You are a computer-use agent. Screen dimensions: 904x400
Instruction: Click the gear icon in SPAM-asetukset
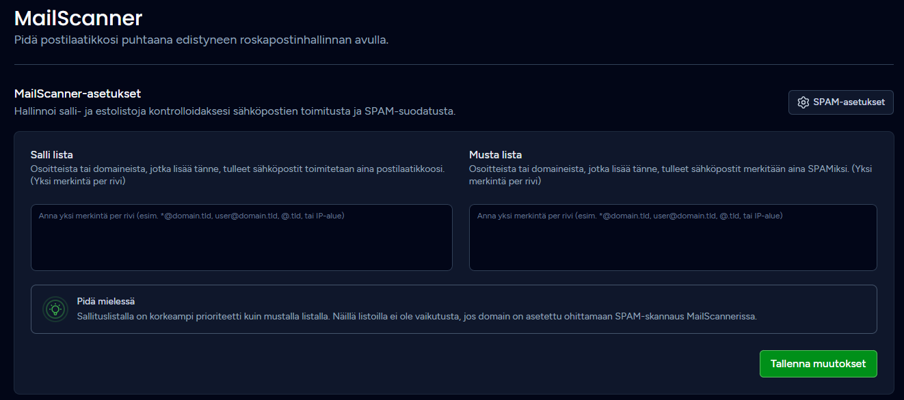tap(803, 102)
